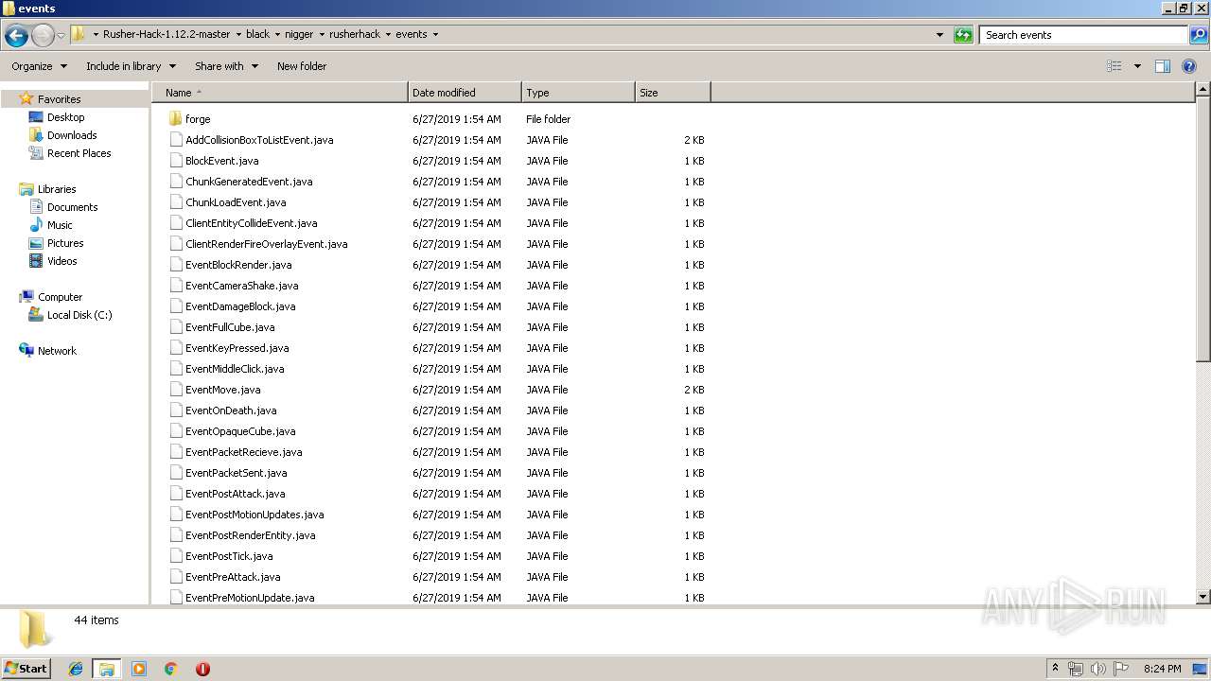Open the Organize menu

[x=39, y=66]
